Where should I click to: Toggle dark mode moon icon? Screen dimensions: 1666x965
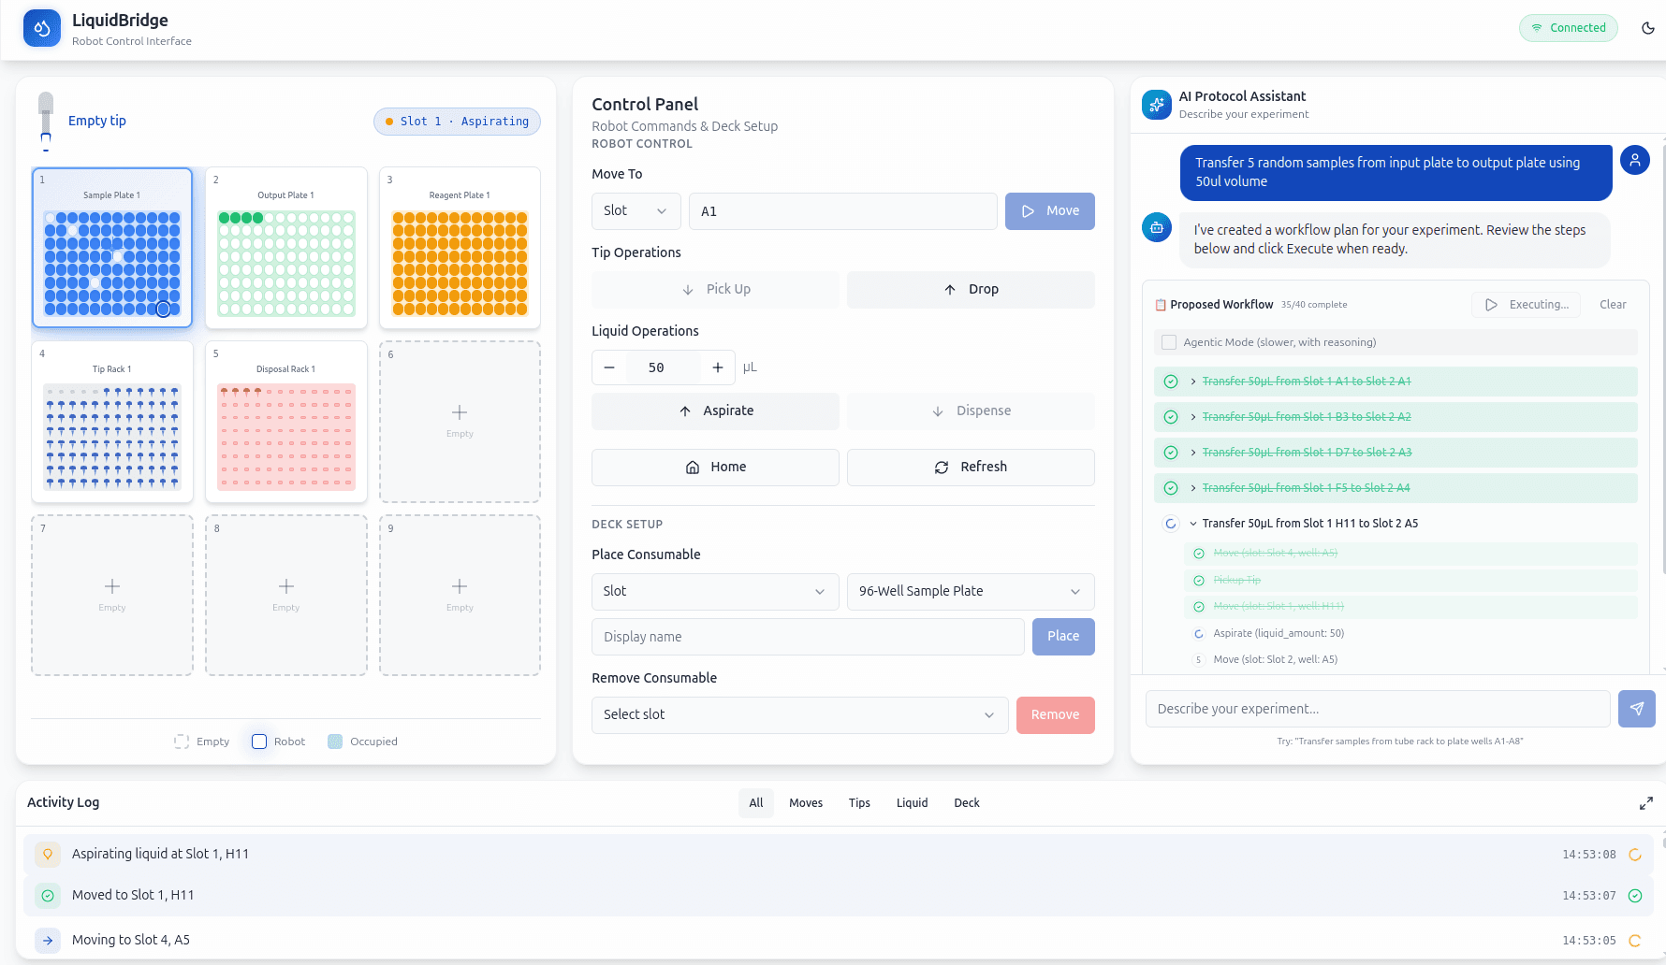coord(1647,28)
